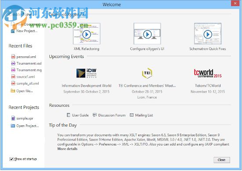Click the TEI event logo

[147, 73]
